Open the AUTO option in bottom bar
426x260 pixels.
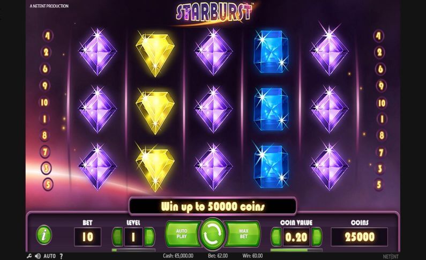point(50,256)
